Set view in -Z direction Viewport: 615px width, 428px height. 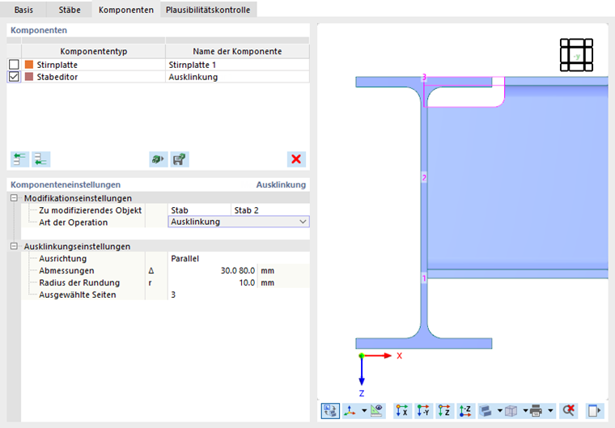click(465, 411)
